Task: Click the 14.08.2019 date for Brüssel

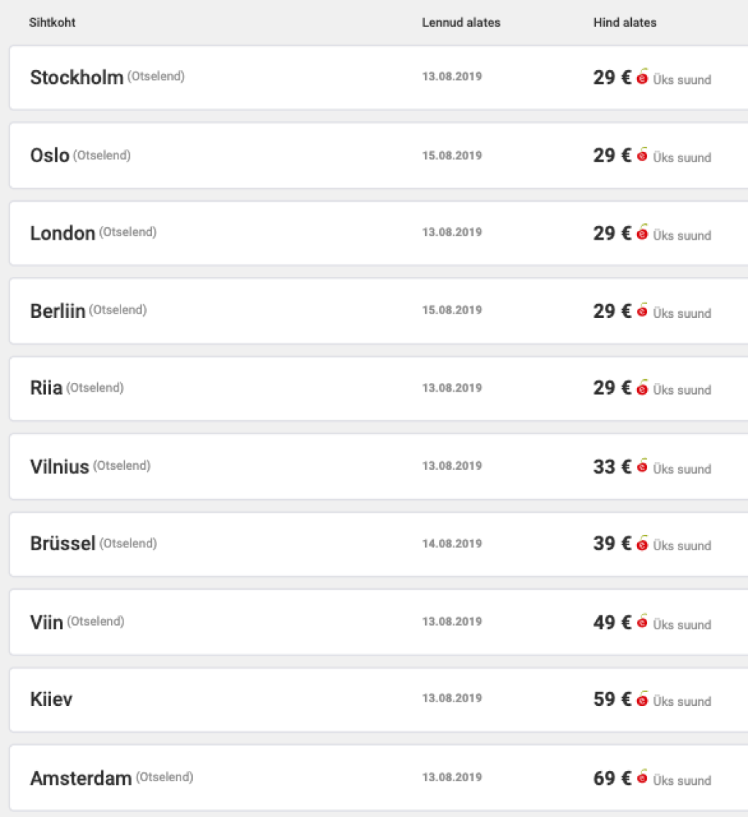Action: [x=451, y=544]
